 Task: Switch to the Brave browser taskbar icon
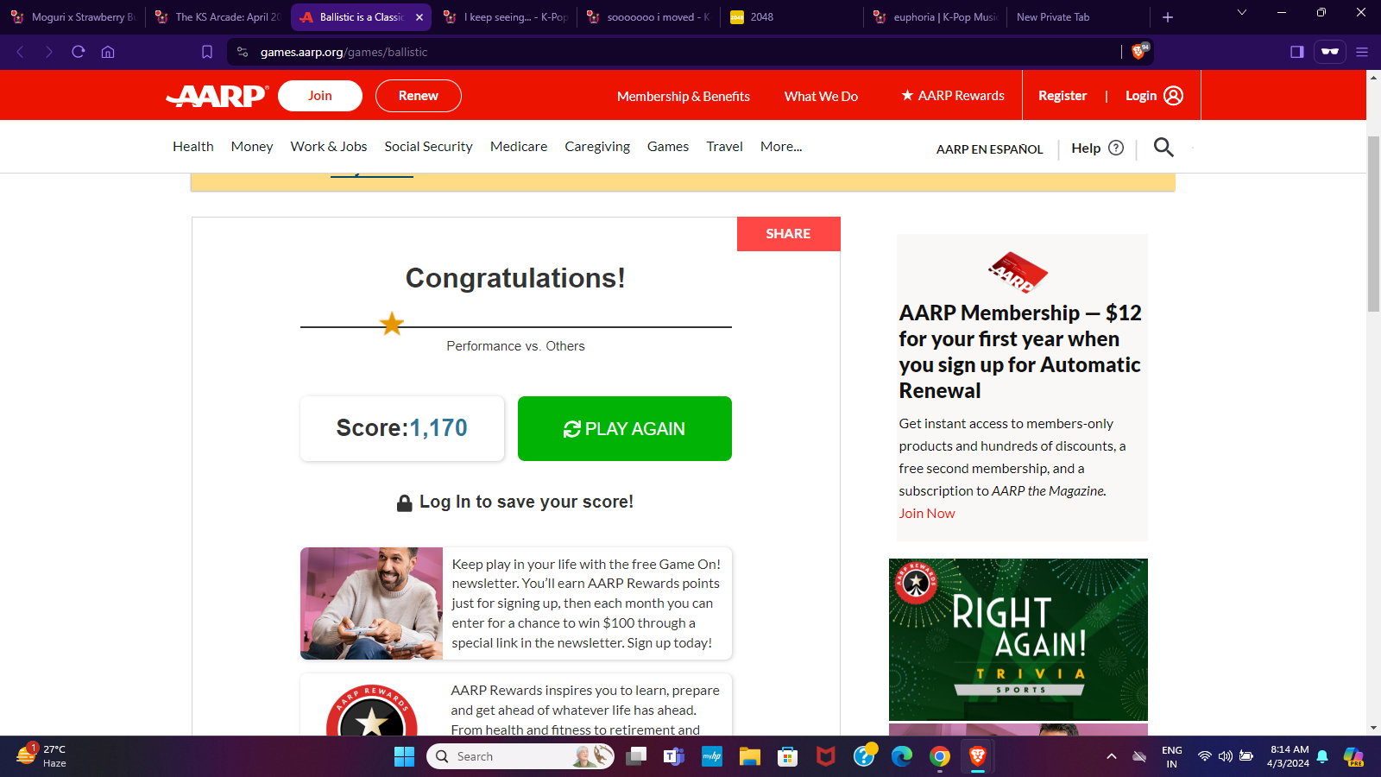(978, 756)
